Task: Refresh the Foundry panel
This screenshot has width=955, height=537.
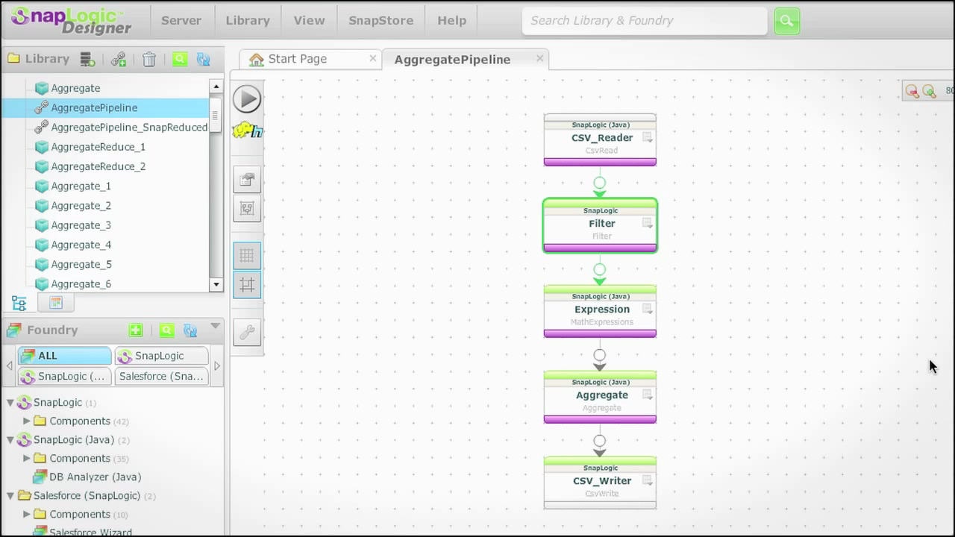Action: coord(190,330)
